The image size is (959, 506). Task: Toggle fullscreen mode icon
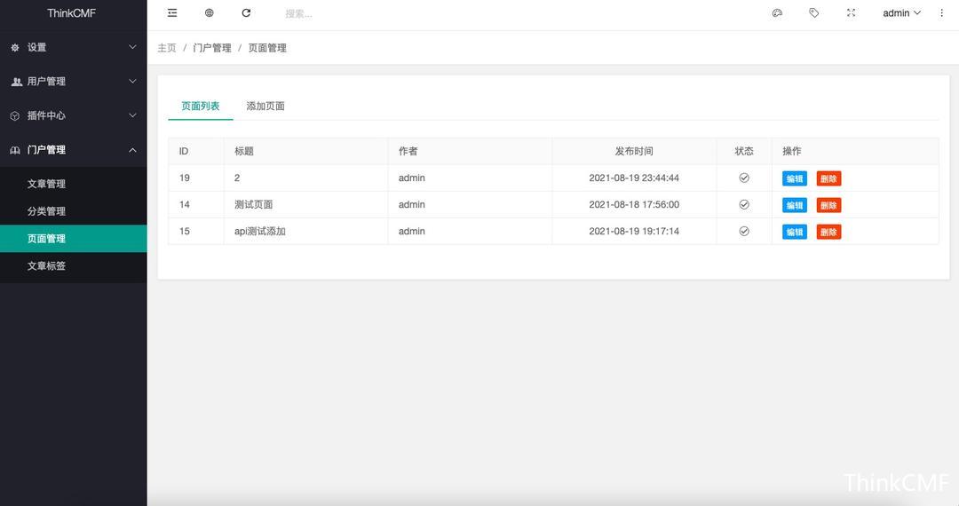851,13
